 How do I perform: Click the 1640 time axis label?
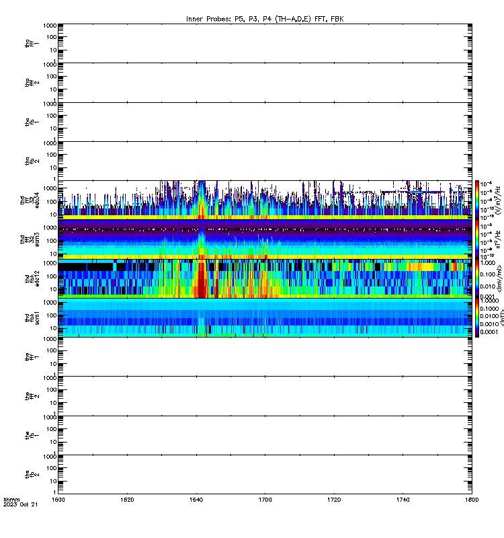pyautogui.click(x=196, y=500)
